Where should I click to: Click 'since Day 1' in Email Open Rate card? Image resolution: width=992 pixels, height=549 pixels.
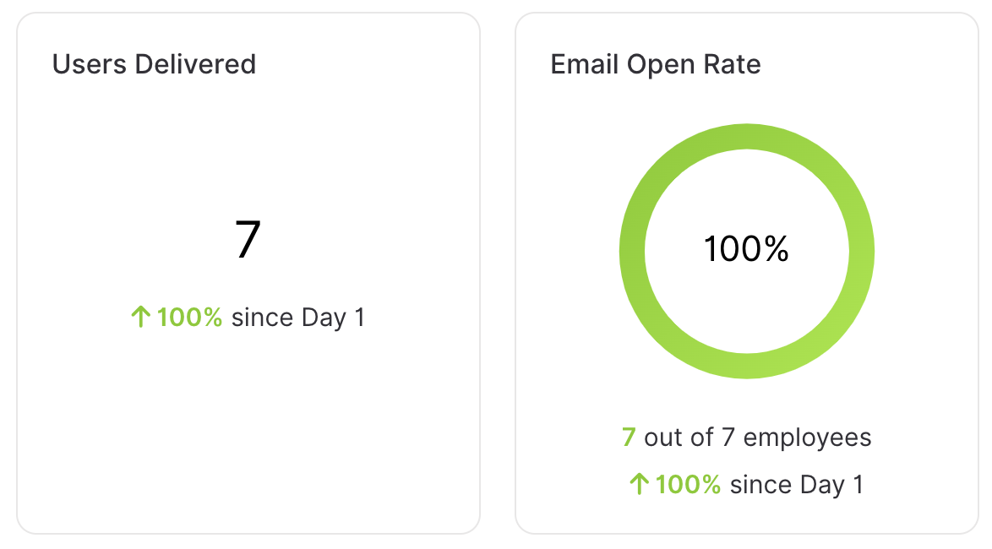pos(797,485)
